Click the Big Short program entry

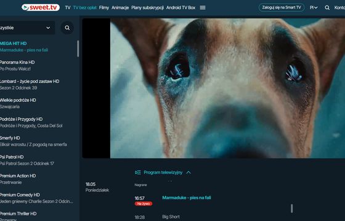[x=171, y=217]
